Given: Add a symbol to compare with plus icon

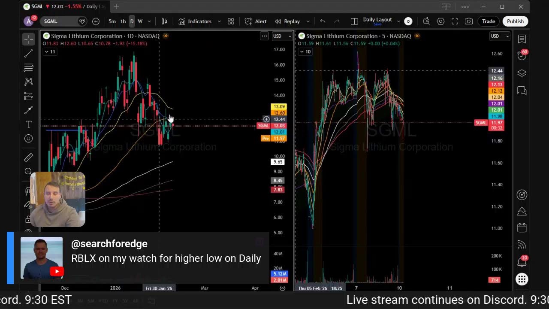Looking at the screenshot, I should pyautogui.click(x=96, y=21).
